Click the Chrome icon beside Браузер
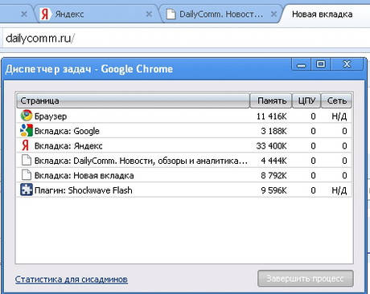370x294 pixels. click(27, 116)
